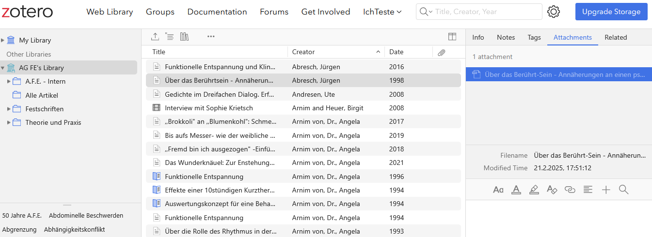Select item Funktionelle Entspannung und Klin...
The height and width of the screenshot is (237, 652).
click(303, 67)
